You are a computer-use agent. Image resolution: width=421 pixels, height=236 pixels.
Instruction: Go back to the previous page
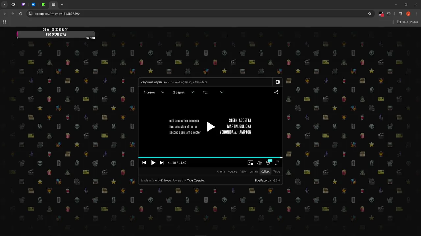5,14
